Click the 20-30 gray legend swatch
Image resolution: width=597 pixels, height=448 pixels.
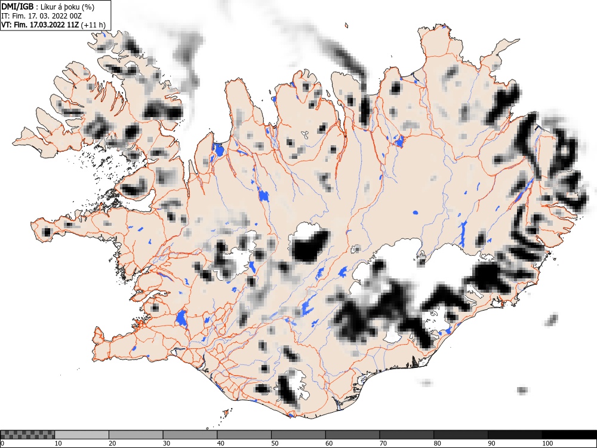(136, 435)
